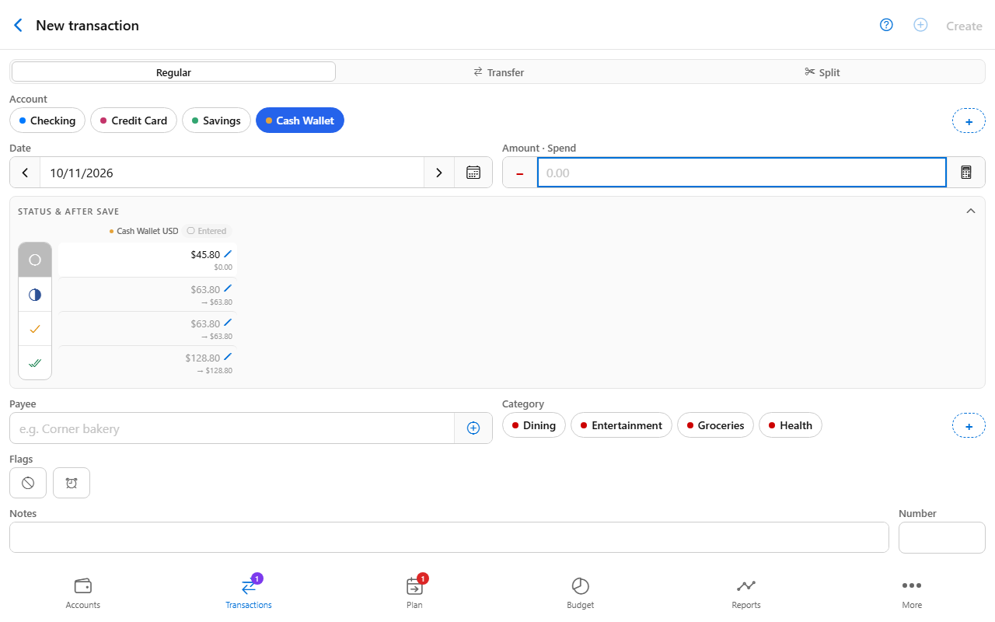The image size is (995, 622).
Task: Open the calendar date picker icon
Action: click(x=473, y=173)
